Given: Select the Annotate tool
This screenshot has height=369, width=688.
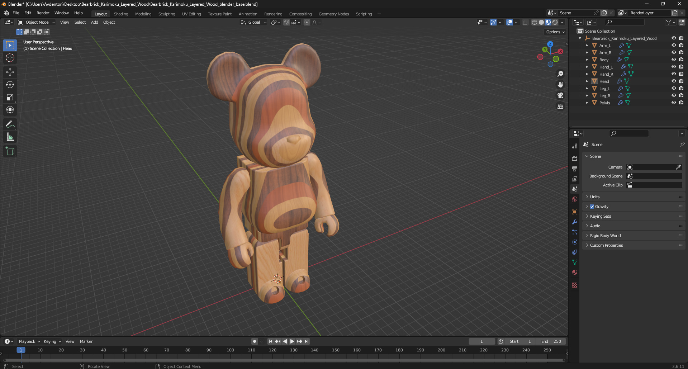Looking at the screenshot, I should (x=10, y=124).
